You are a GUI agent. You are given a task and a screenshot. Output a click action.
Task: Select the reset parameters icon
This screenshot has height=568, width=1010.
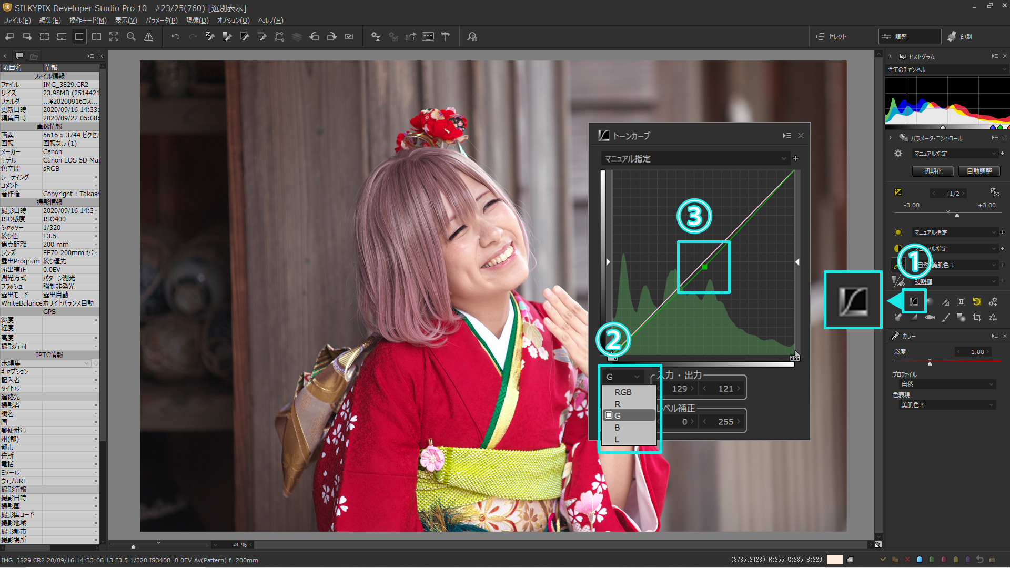tap(978, 301)
